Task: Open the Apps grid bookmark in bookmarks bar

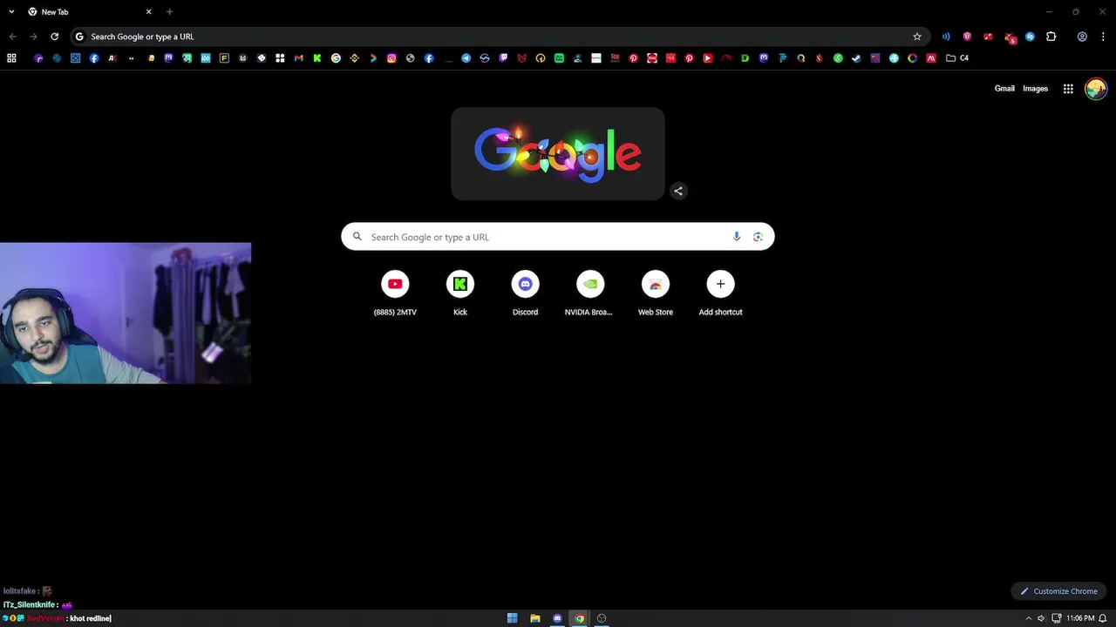Action: [11, 58]
